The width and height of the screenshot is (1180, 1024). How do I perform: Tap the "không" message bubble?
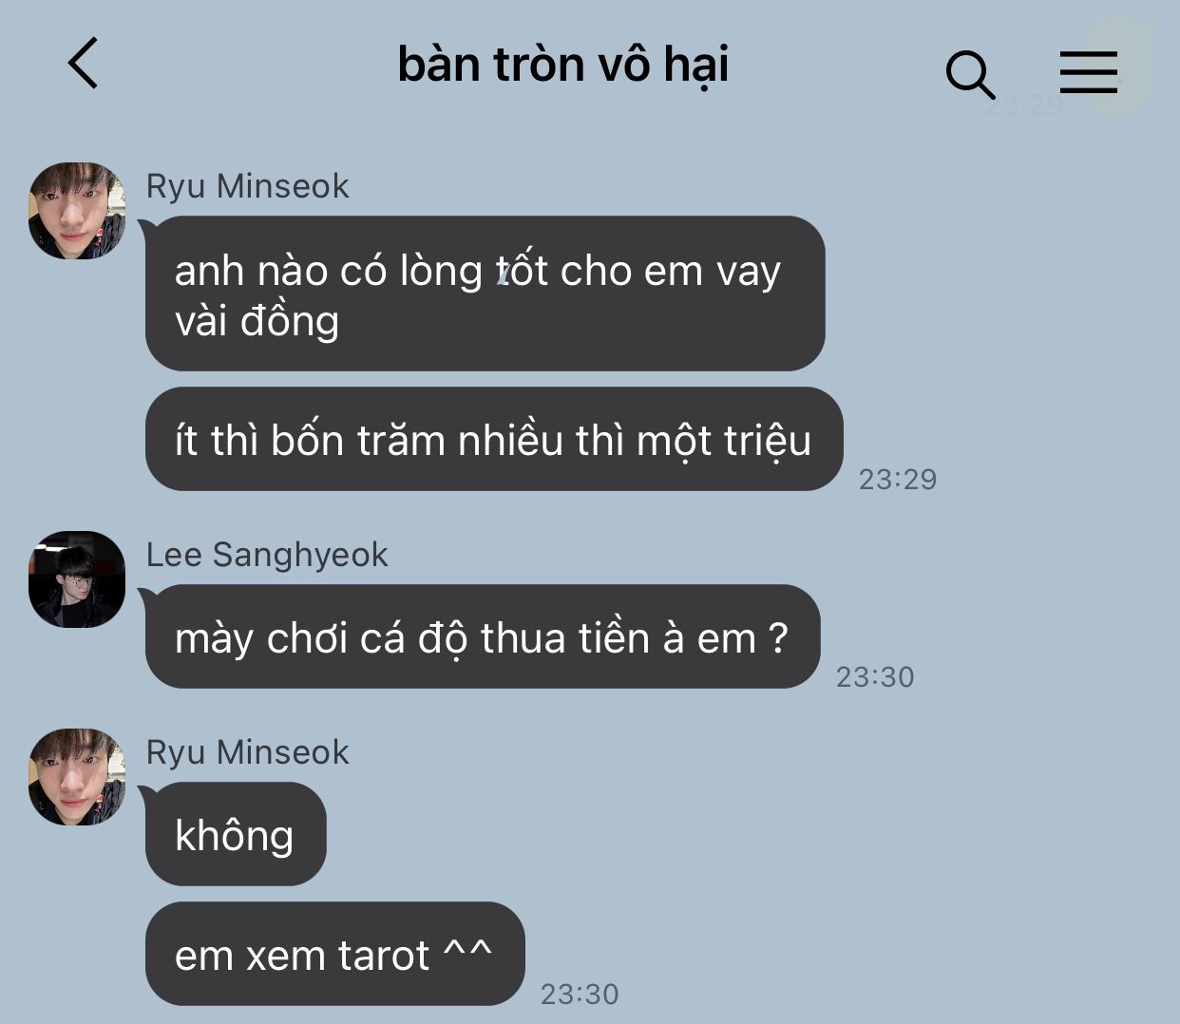235,834
